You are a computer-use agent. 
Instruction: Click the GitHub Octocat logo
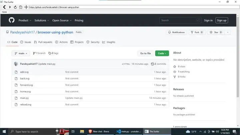pyautogui.click(x=11, y=20)
